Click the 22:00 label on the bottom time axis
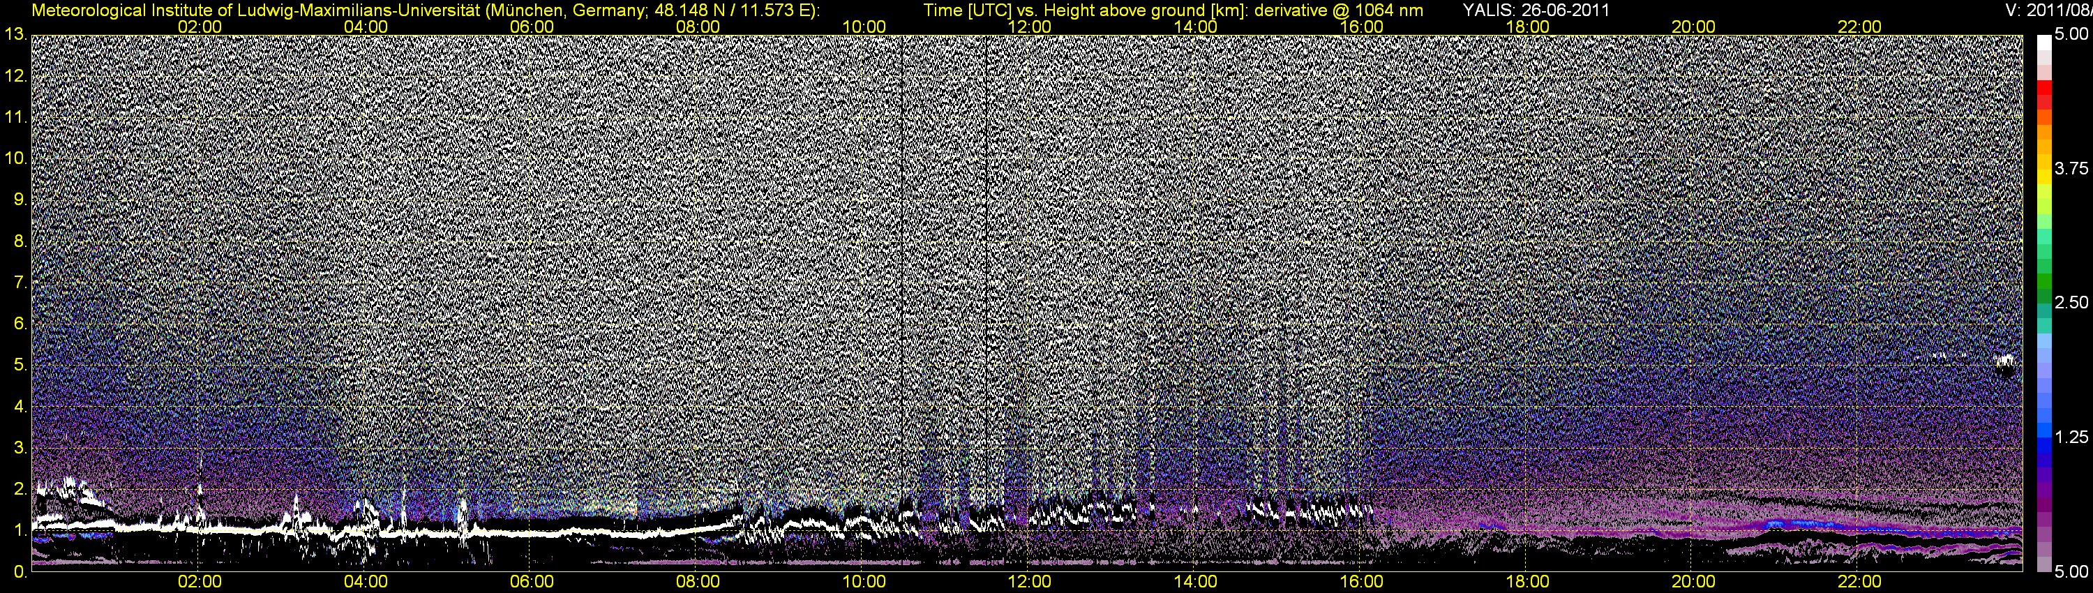Screen dimensions: 2093x593 (1859, 582)
